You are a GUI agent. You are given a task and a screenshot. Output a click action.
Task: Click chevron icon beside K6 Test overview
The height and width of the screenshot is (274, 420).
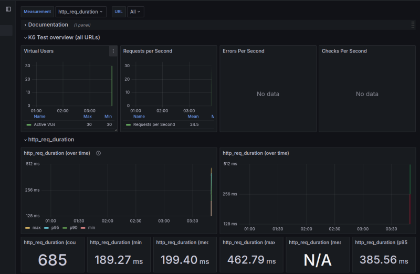click(25, 38)
